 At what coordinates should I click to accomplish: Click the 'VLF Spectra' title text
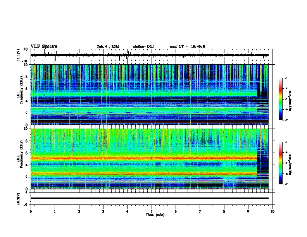click(x=44, y=46)
